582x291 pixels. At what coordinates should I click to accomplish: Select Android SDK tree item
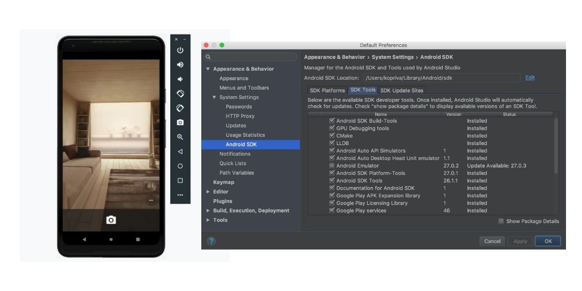coord(251,145)
